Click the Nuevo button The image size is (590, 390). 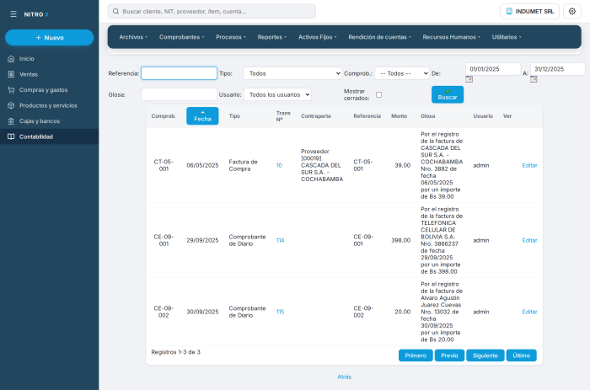[49, 38]
